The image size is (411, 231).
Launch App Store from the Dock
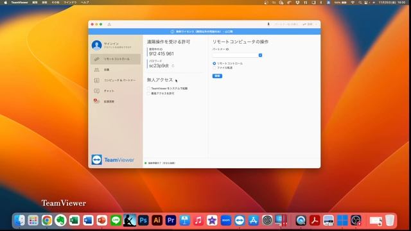point(253,220)
